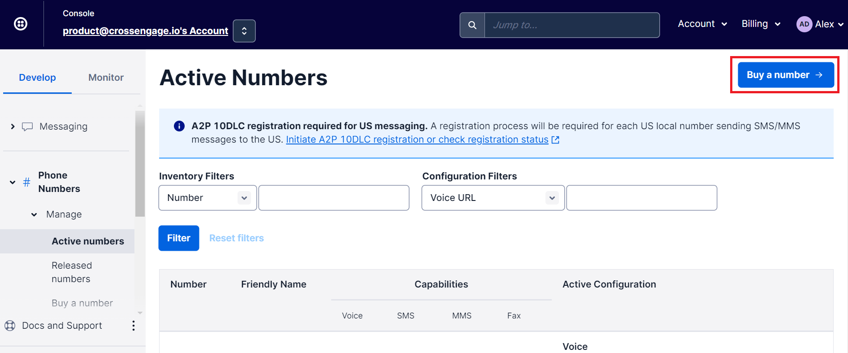Screen dimensions: 848x353
Task: Collapse the Phone Numbers section chevron
Action: 13,182
